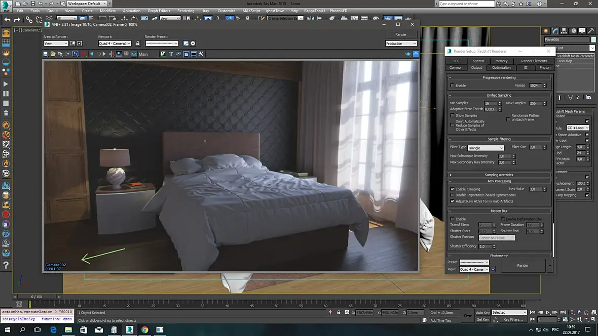Open Google Chrome from the taskbar
Image resolution: width=598 pixels, height=336 pixels.
(x=144, y=330)
